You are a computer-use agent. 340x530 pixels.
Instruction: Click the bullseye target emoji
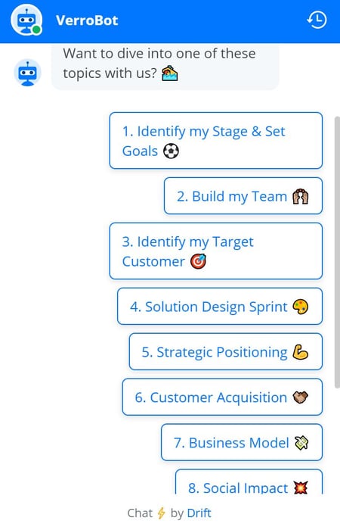click(198, 261)
